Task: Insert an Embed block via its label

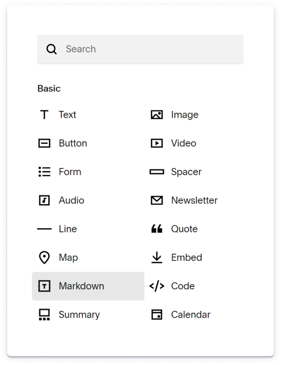Action: [x=186, y=257]
